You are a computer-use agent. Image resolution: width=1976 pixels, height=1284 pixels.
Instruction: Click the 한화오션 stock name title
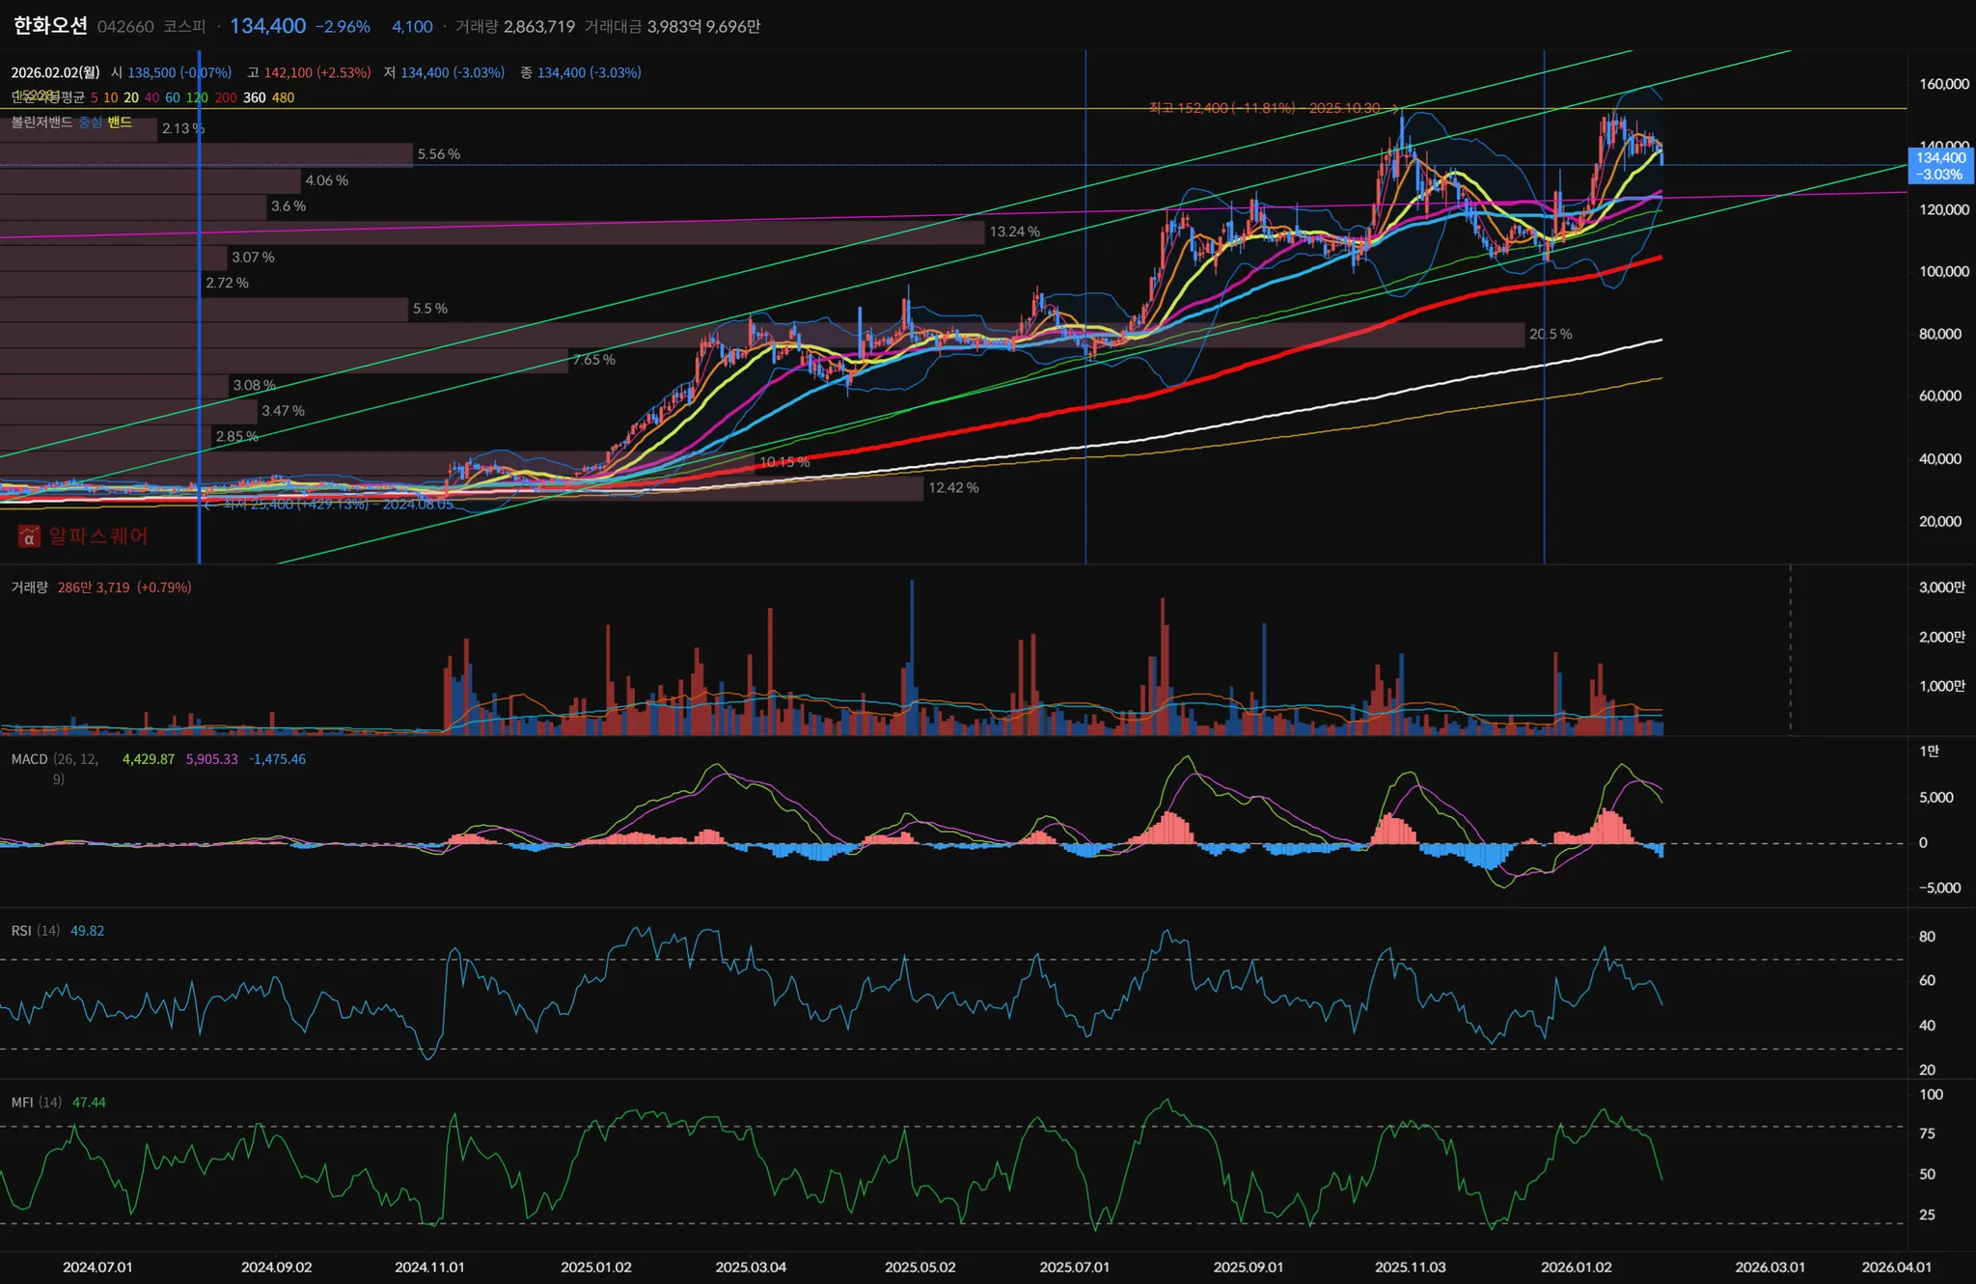pos(50,26)
